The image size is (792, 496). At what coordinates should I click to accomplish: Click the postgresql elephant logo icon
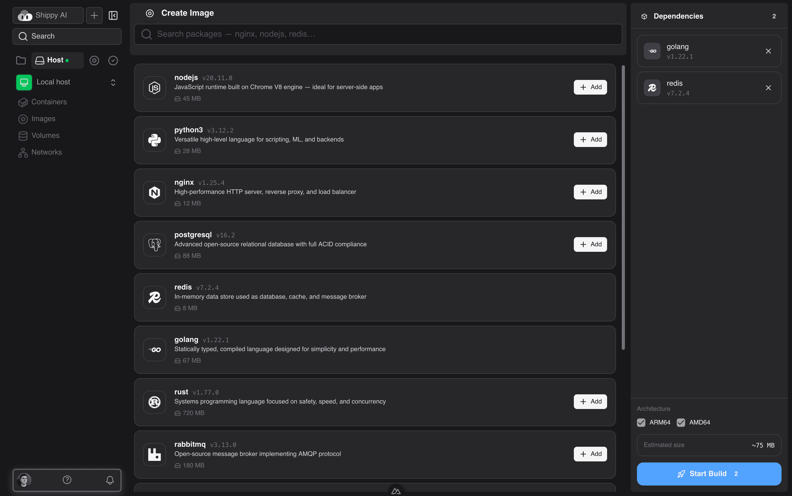coord(155,245)
